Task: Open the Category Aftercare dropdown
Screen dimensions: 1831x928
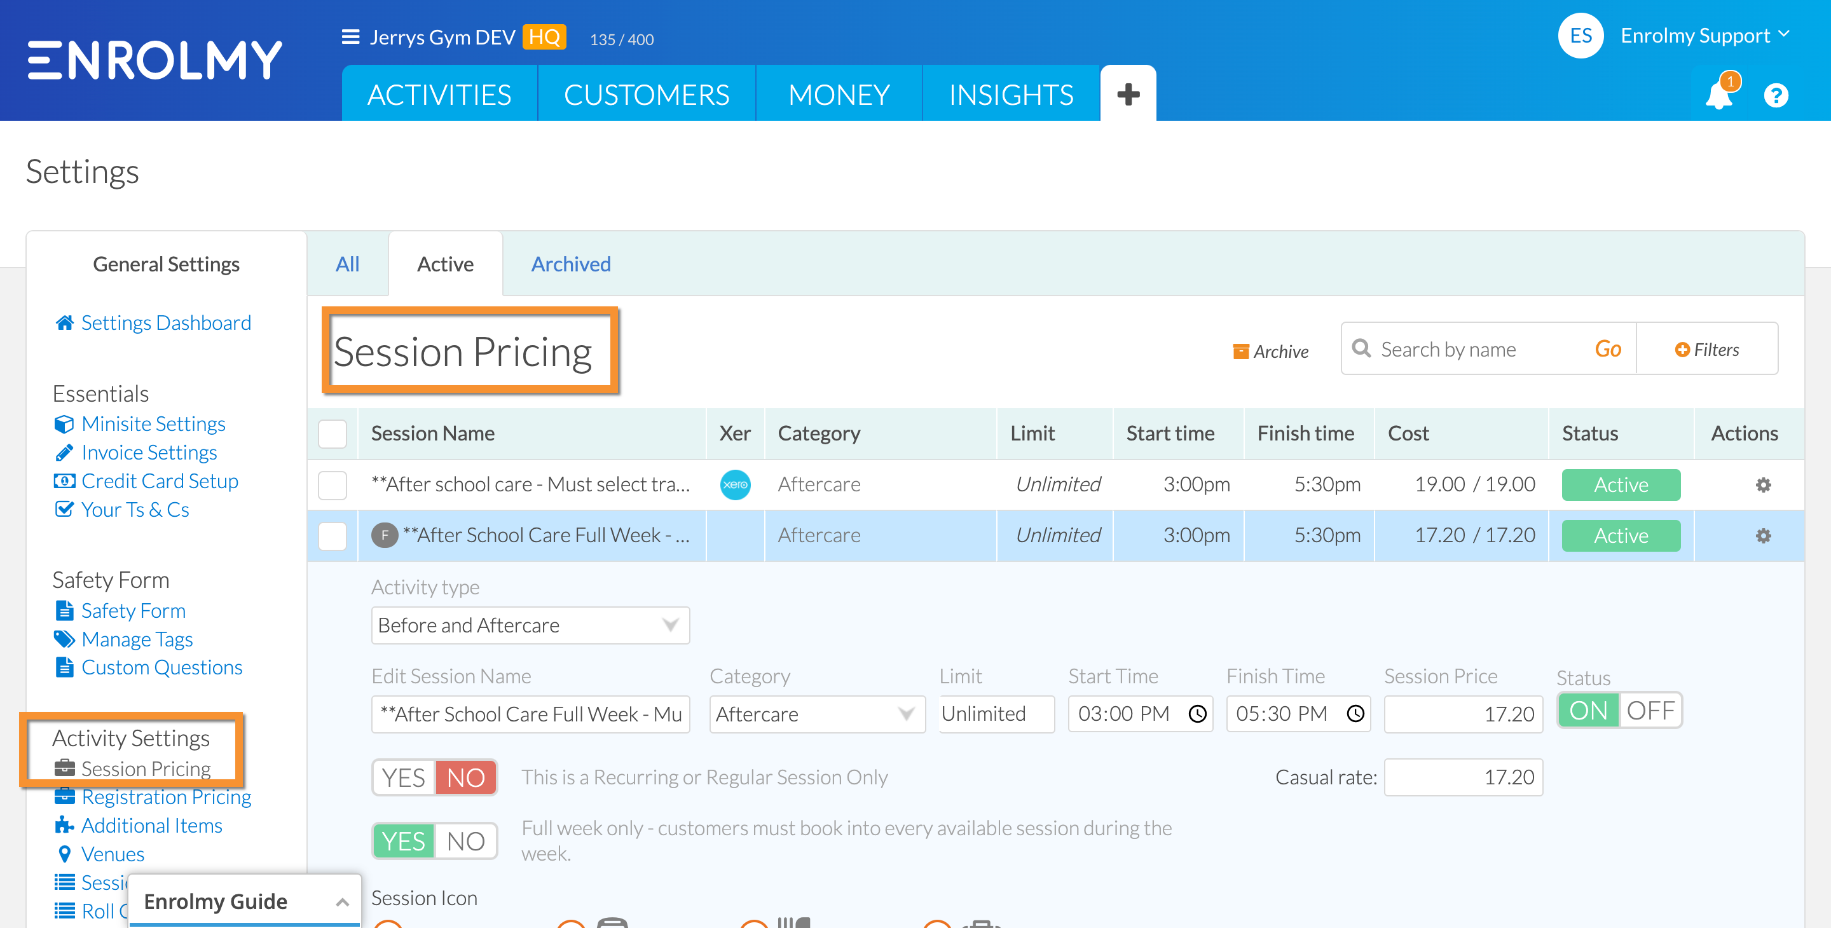Action: (818, 713)
